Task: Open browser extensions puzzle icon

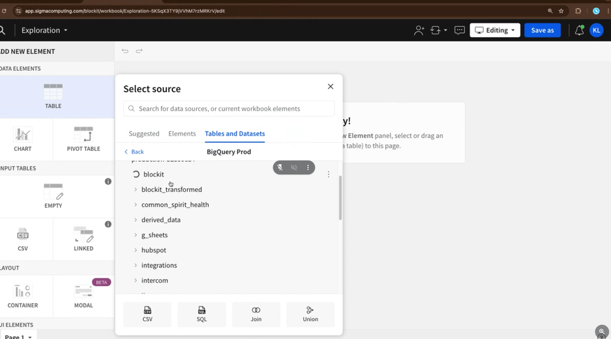Action: click(x=578, y=11)
